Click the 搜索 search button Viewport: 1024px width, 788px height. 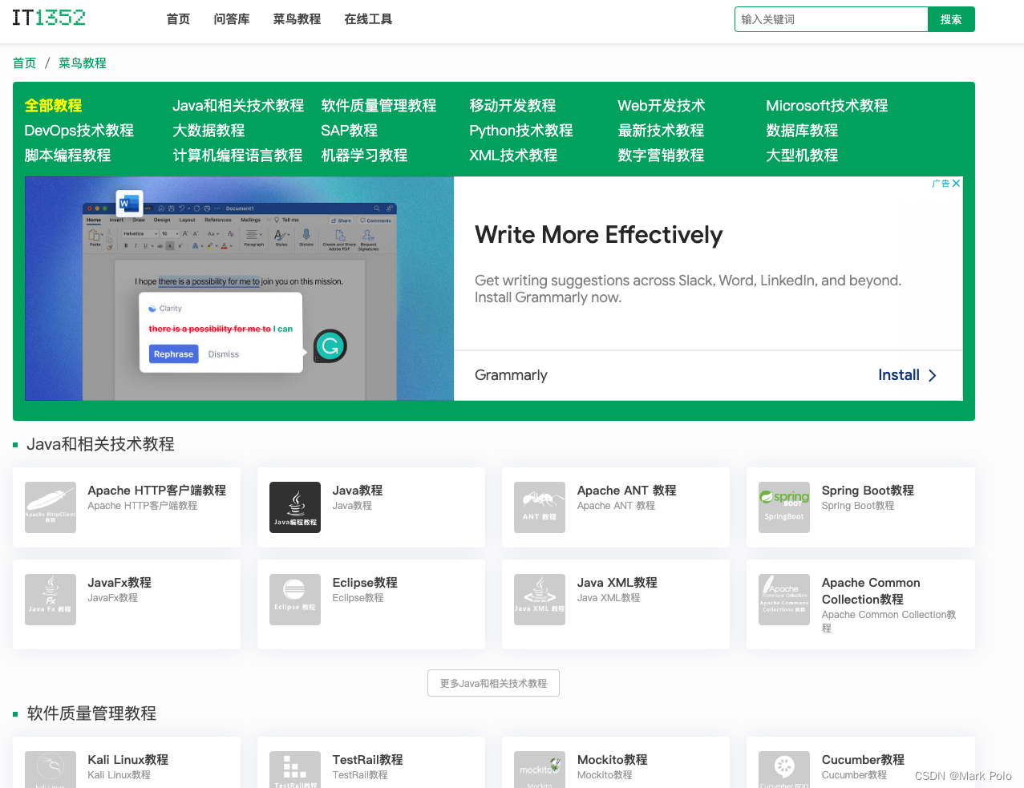(951, 19)
